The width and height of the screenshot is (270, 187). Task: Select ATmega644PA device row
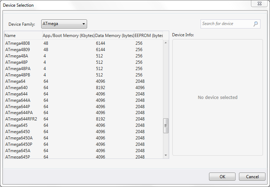[84, 113]
